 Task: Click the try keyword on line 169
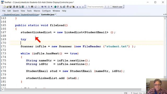pos(23,39)
